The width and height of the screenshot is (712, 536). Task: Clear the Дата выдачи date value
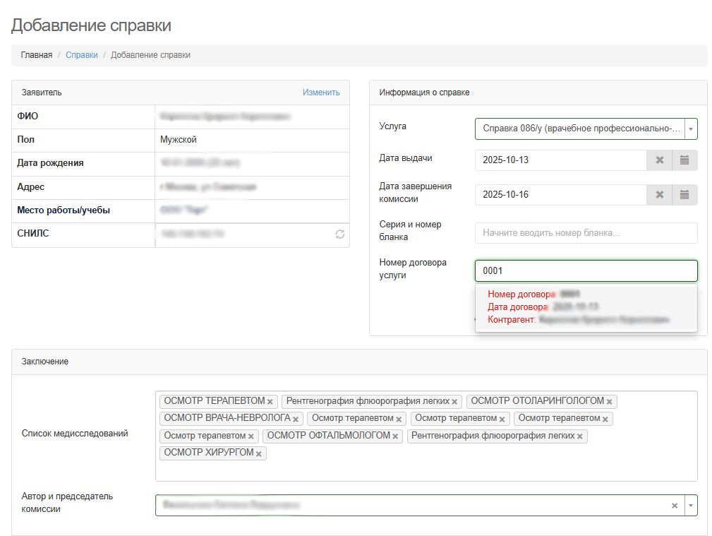pos(659,160)
